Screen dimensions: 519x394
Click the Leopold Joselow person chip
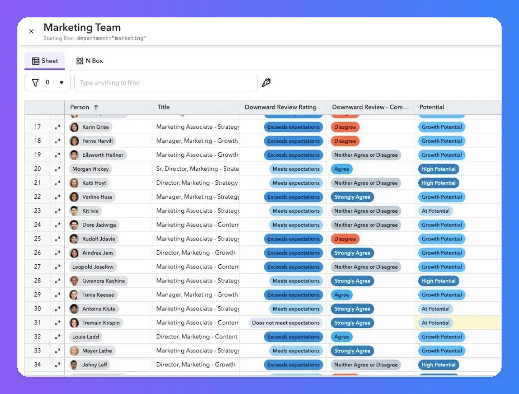[93, 267]
